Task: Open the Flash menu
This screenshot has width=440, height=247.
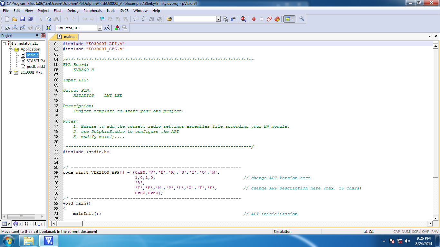Action: click(x=58, y=11)
